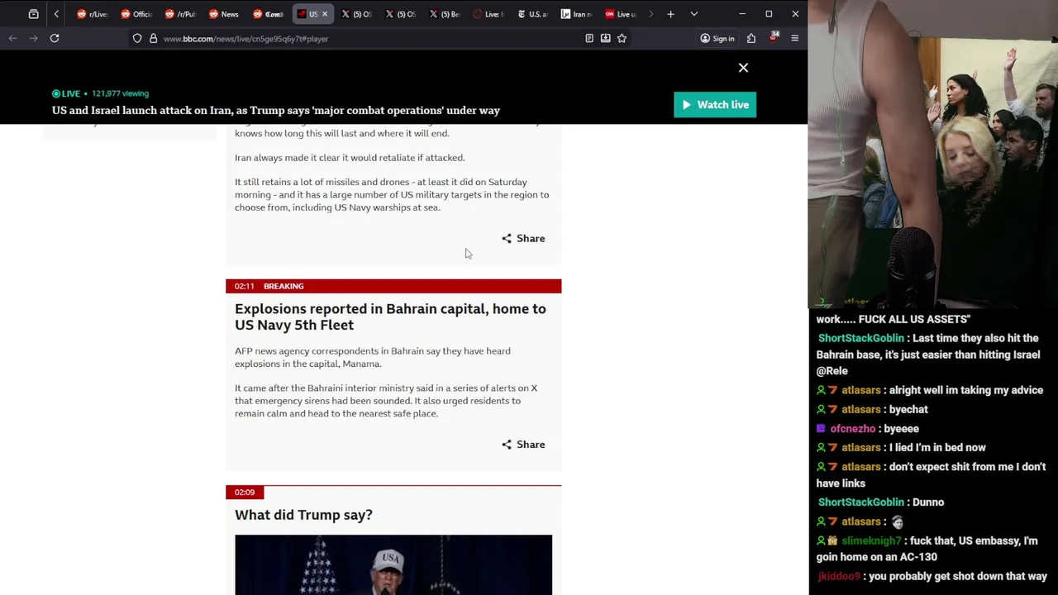Click atlasars 'byechat' chat message
Image resolution: width=1058 pixels, height=595 pixels.
coord(908,409)
